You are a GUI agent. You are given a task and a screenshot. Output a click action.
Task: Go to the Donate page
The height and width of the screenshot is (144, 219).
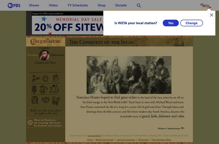point(121,5)
